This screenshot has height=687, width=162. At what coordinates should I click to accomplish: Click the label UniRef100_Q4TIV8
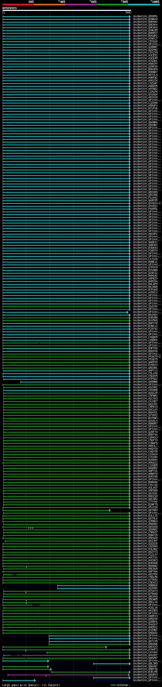(x=145, y=641)
